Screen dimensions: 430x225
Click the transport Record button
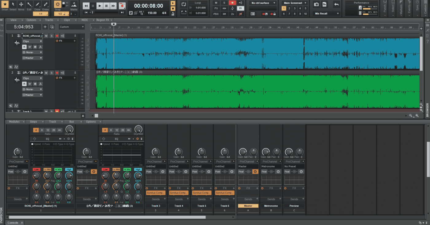point(122,6)
